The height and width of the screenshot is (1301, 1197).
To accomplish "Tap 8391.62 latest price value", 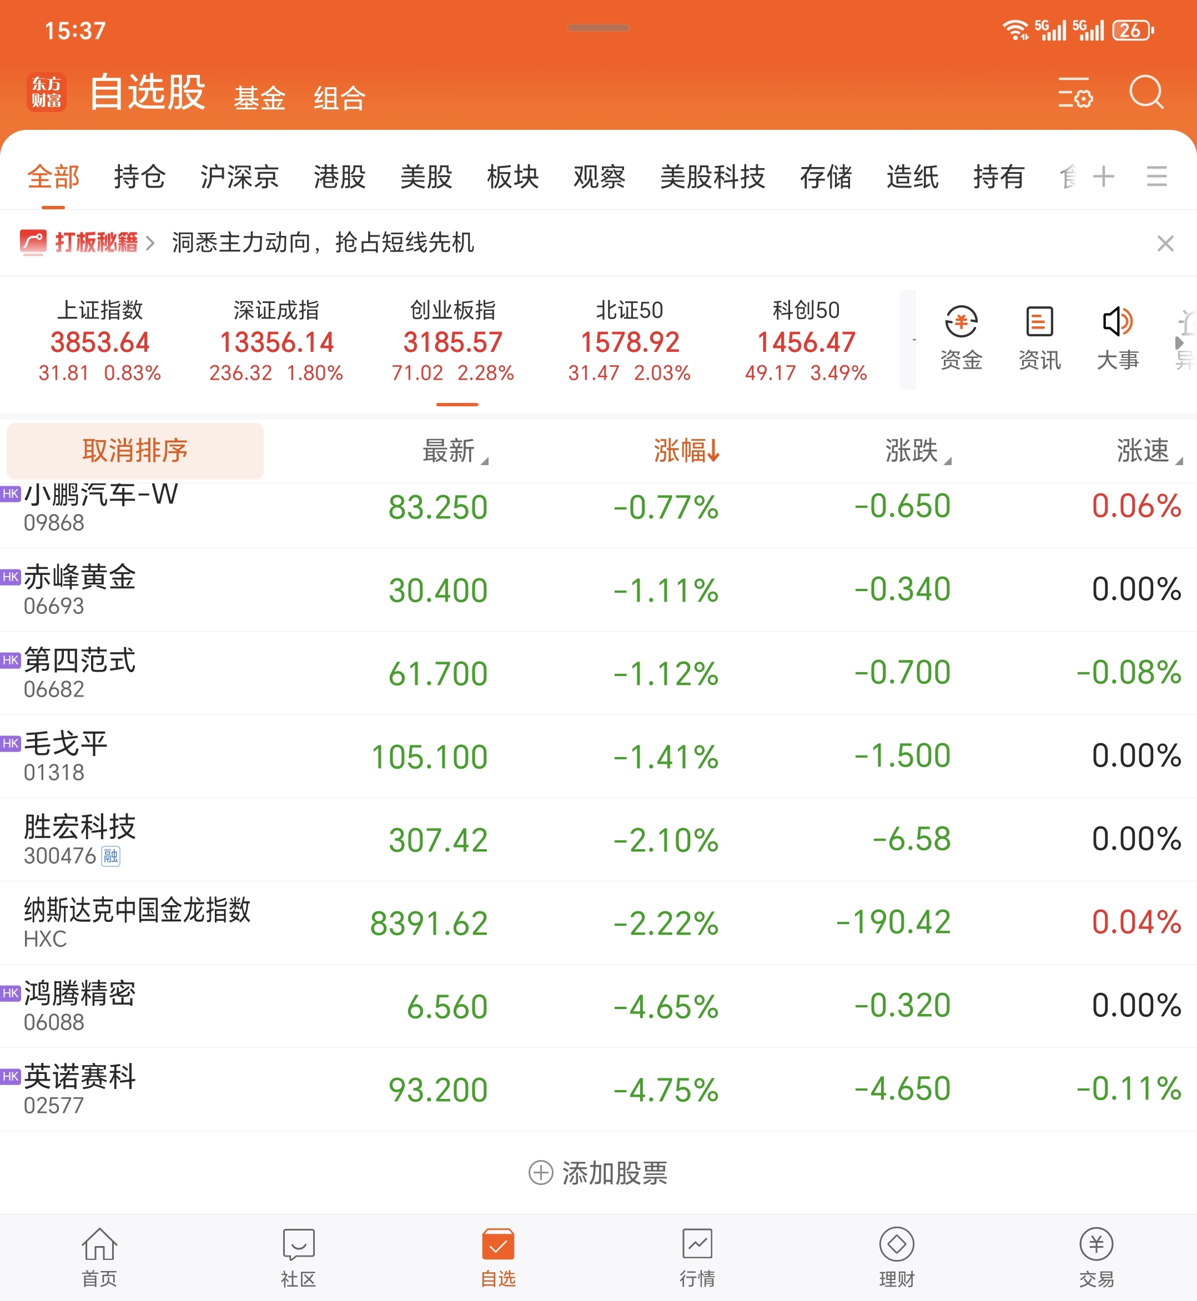I will click(429, 924).
